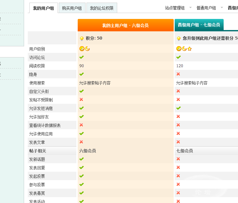Click the 阅读权限 value 90

pos(82,66)
